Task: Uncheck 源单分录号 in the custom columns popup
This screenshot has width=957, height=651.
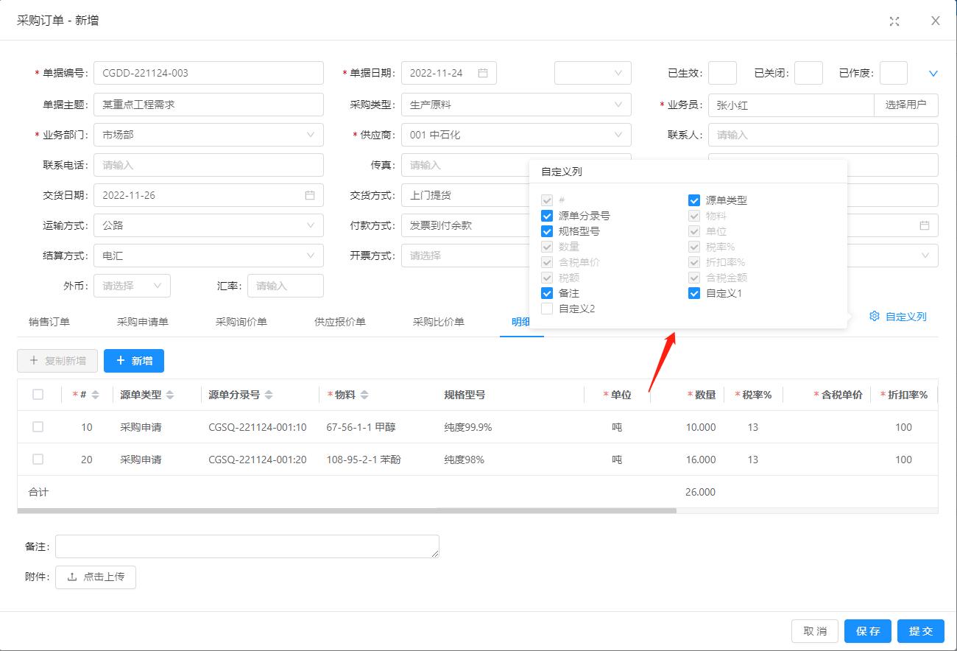Action: coord(546,216)
